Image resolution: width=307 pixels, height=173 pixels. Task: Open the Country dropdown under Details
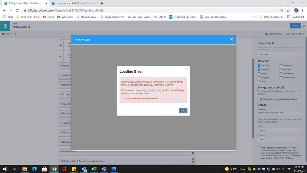279,139
